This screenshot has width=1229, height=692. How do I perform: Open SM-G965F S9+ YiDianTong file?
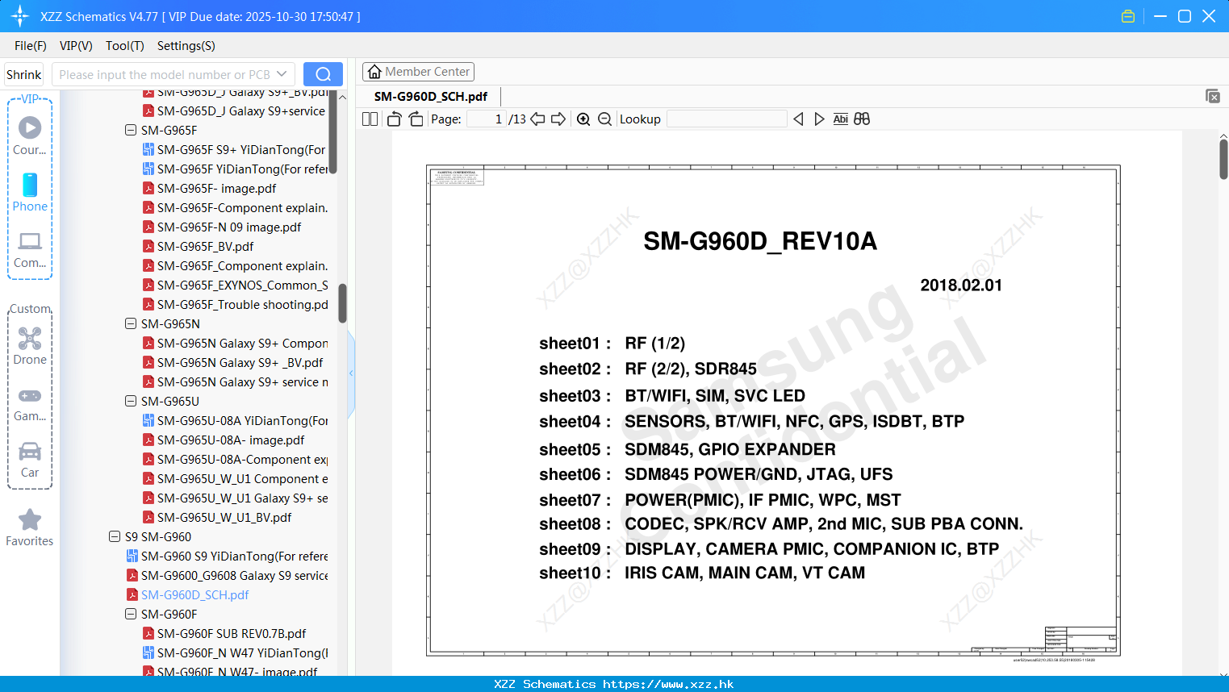(234, 149)
